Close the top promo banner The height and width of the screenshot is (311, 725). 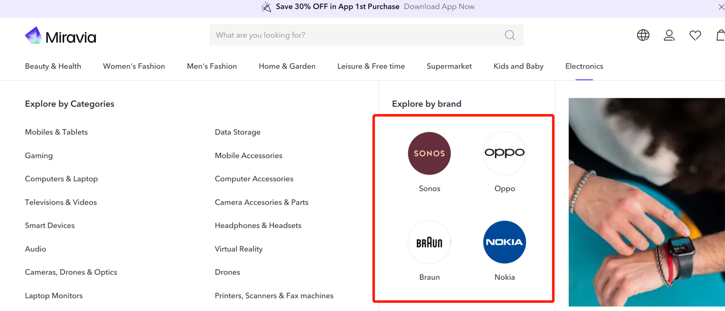(x=721, y=7)
